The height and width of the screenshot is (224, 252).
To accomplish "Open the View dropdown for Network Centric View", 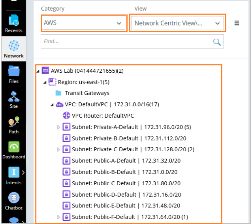I will point(177,23).
